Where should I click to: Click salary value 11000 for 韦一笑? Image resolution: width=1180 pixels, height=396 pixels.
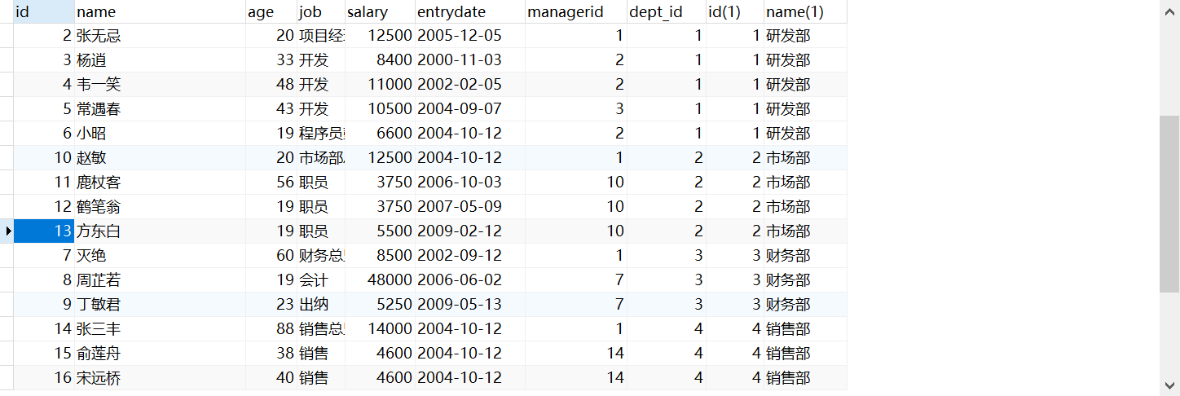point(379,85)
